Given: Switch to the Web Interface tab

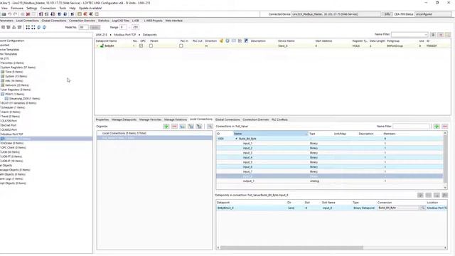Looking at the screenshot, I should 173,21.
